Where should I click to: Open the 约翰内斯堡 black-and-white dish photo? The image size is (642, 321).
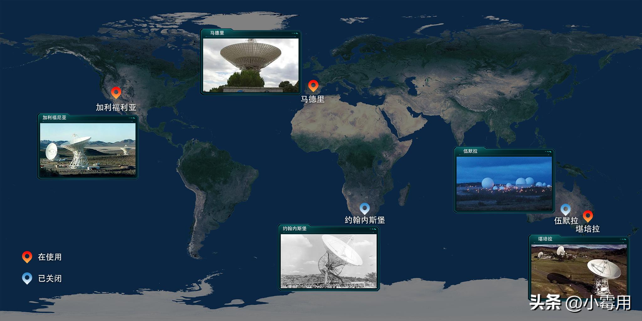[x=329, y=261]
